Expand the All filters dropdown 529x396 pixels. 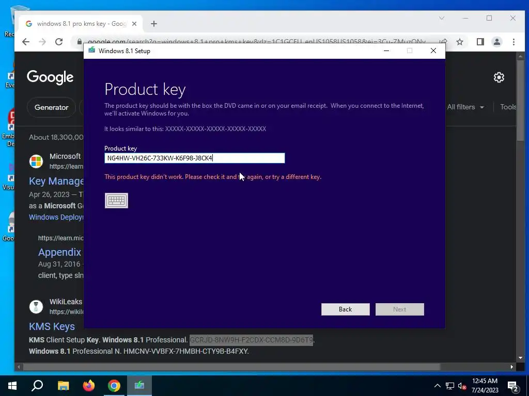(x=465, y=107)
